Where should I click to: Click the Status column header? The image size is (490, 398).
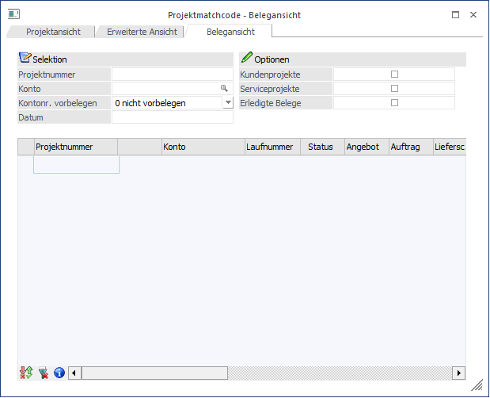(x=321, y=147)
